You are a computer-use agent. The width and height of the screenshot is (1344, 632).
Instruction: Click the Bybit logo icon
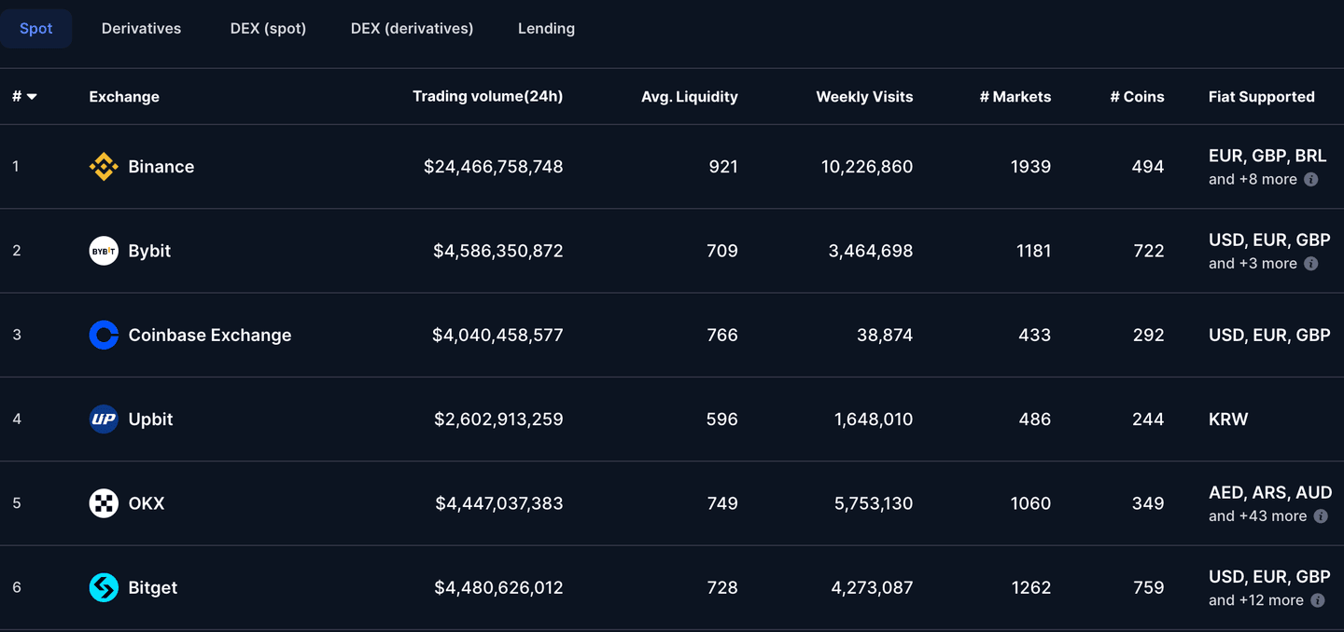pos(104,251)
